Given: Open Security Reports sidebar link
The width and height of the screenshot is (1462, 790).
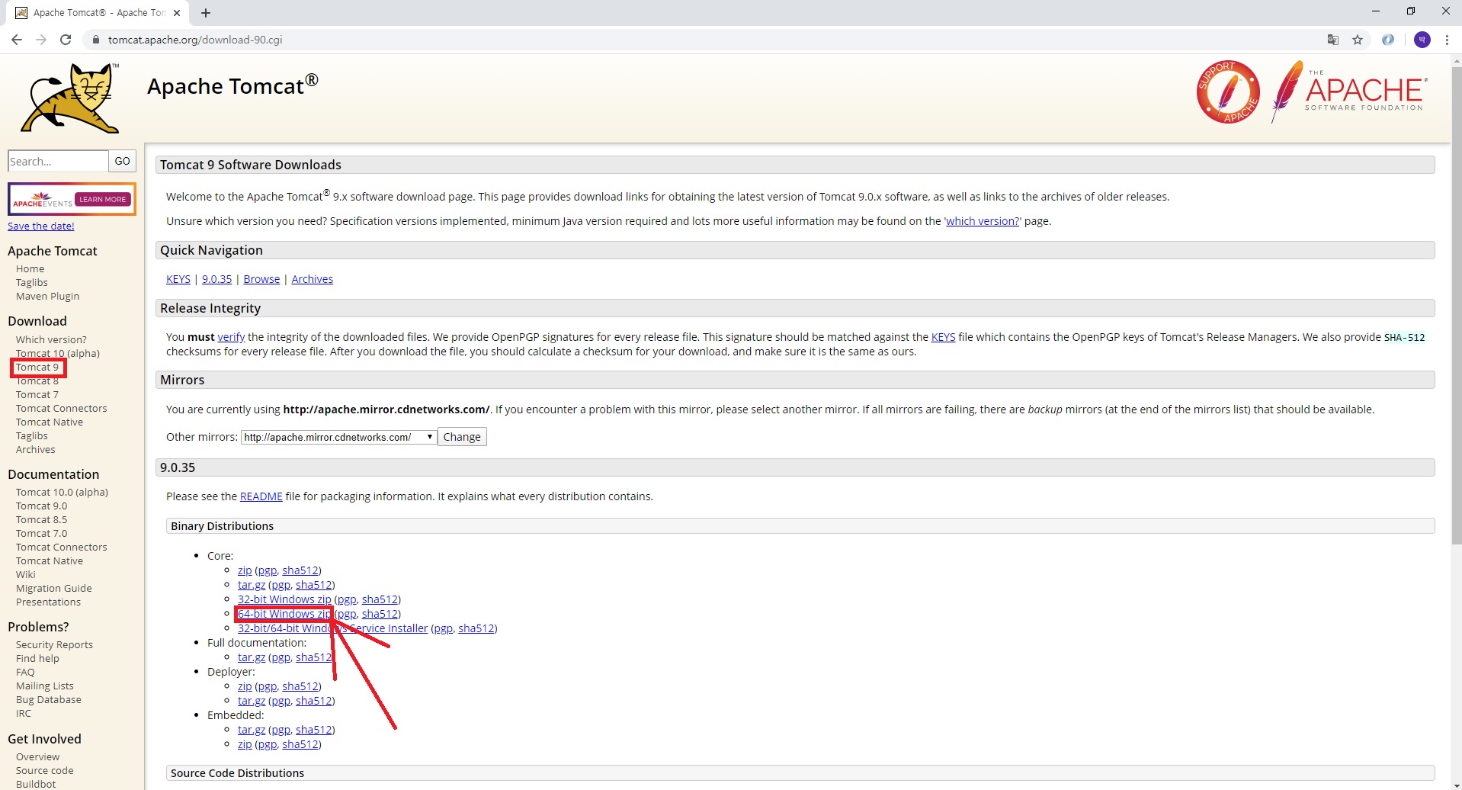Looking at the screenshot, I should [54, 645].
